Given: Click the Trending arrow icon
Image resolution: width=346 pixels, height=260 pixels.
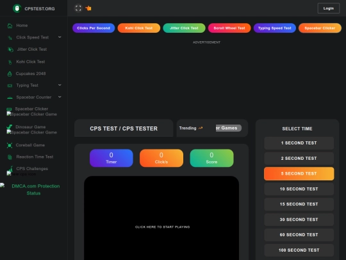Looking at the screenshot, I should coord(201,128).
